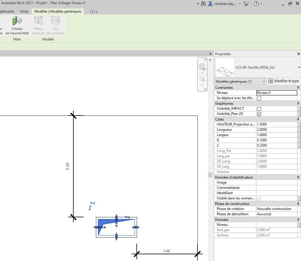This screenshot has height=261, width=301.
Task: Toggle the Visibilité_IMPACT checkbox
Action: (x=259, y=109)
